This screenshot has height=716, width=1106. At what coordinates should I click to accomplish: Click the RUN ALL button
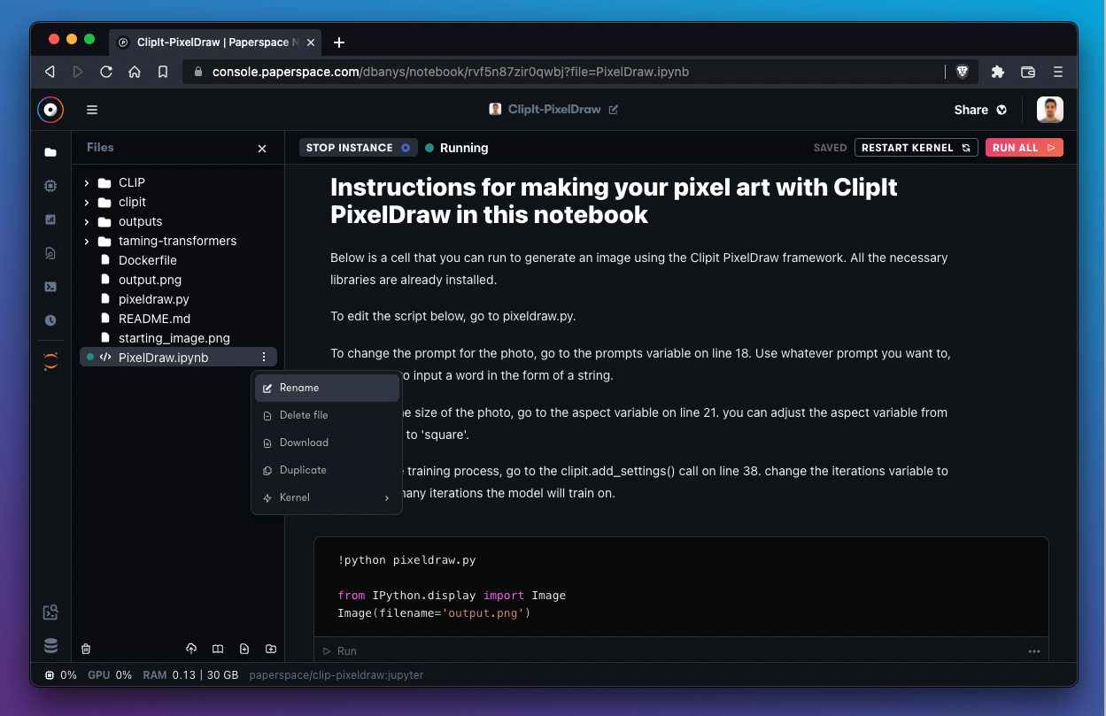[x=1025, y=148]
